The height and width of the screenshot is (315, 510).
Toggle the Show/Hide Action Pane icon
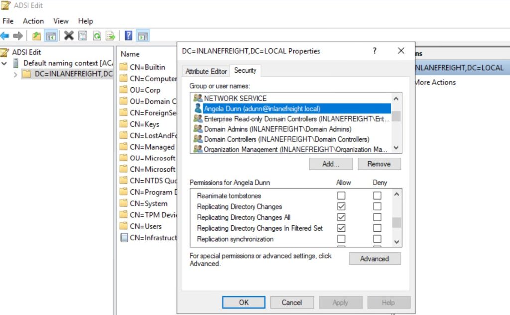(x=143, y=36)
